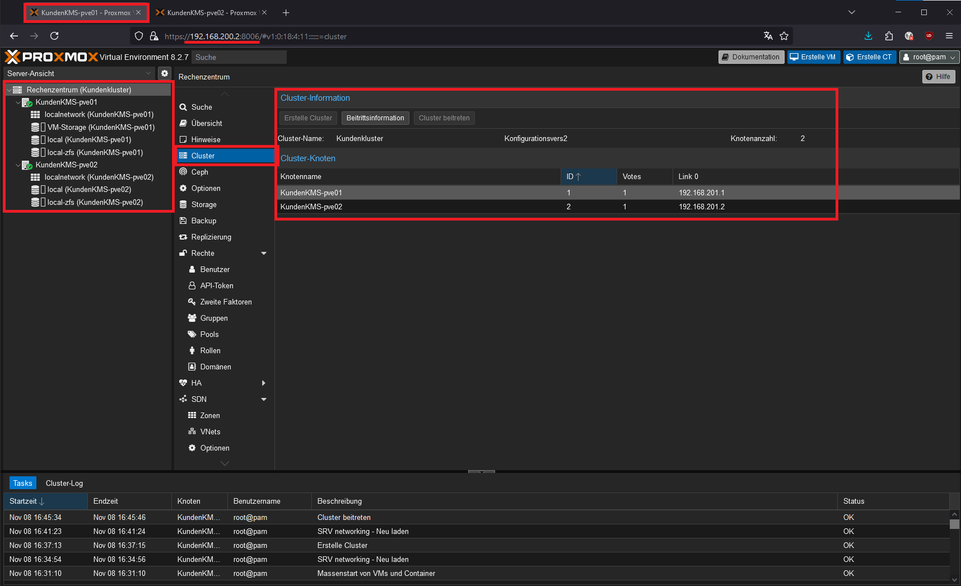The image size is (961, 586).
Task: Open the root@pam user menu
Action: (929, 57)
